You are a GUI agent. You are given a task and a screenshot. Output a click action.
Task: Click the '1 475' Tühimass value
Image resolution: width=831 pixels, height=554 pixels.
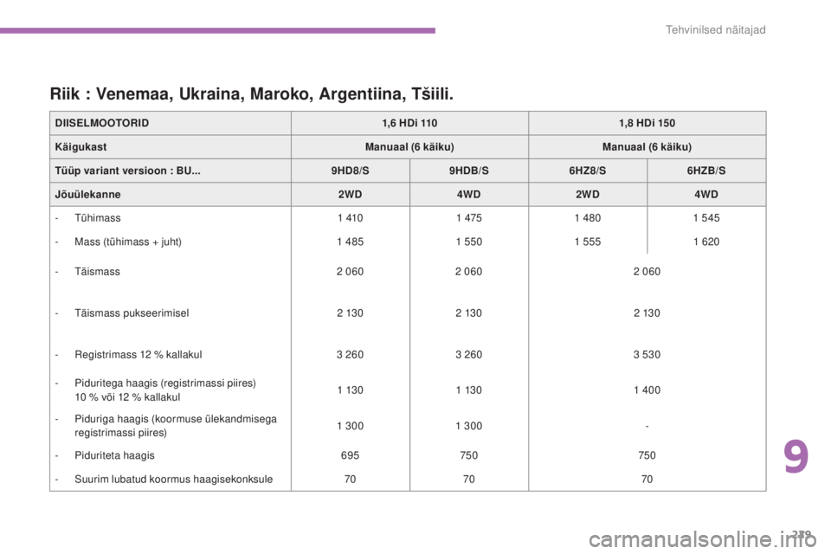[x=469, y=218]
